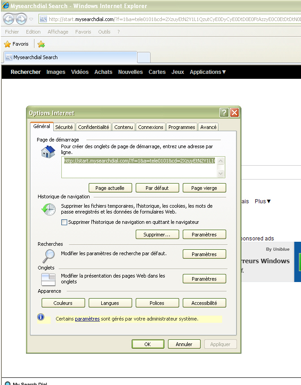Switch to the Avancé tab

click(x=208, y=127)
